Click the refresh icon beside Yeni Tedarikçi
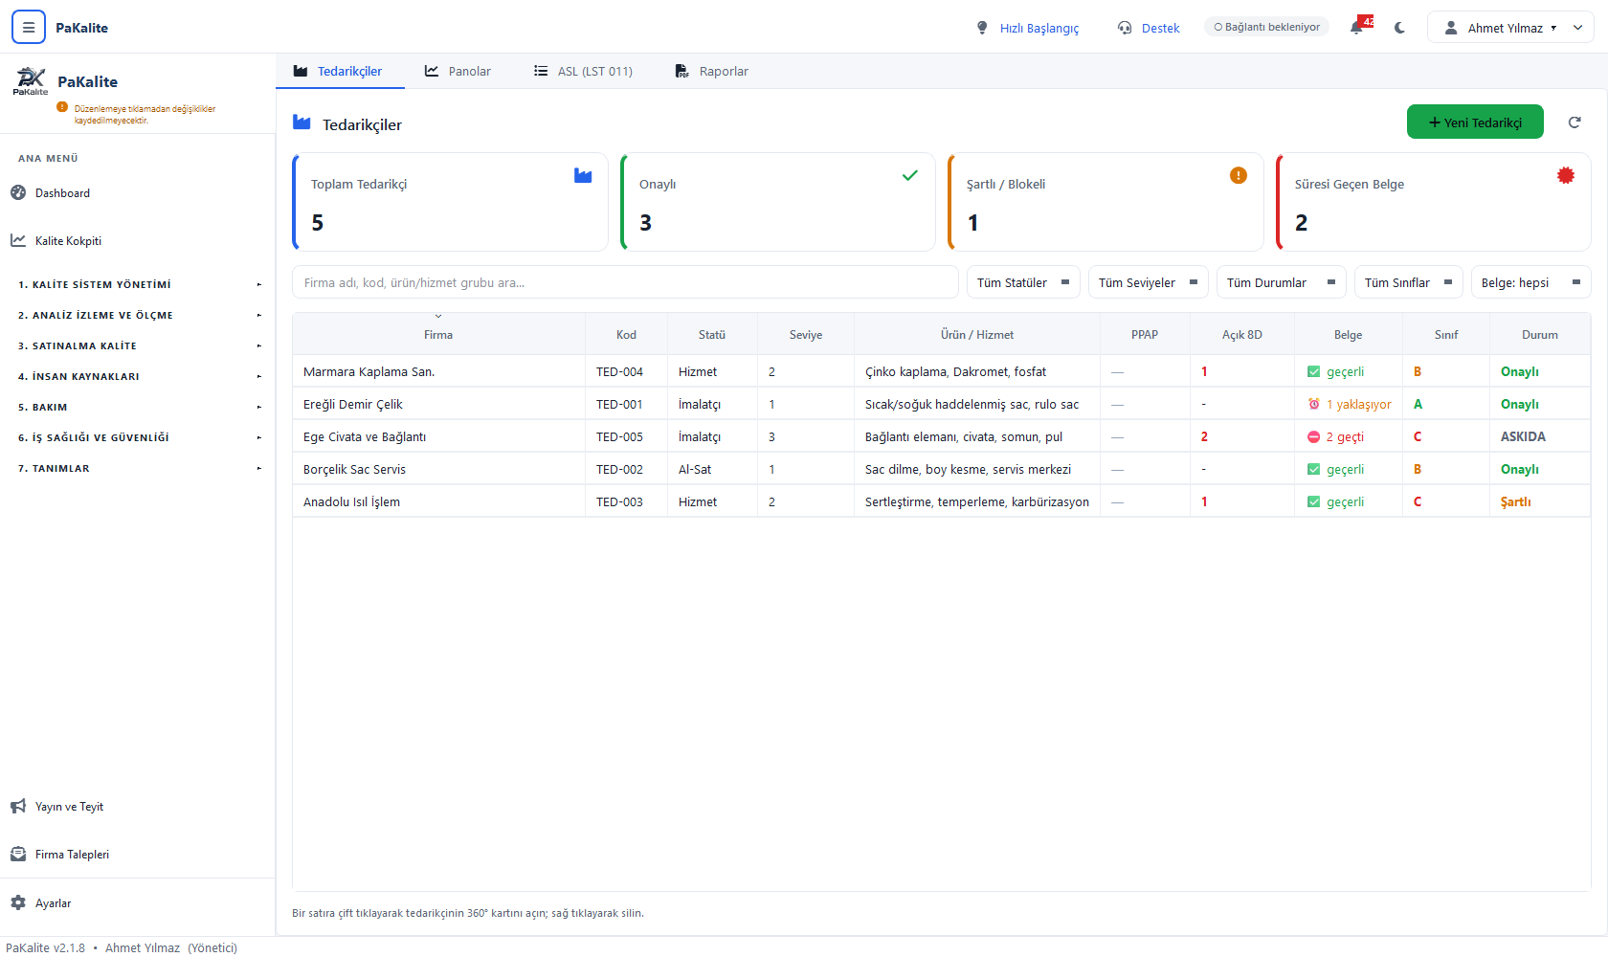This screenshot has height=957, width=1608. (1574, 122)
